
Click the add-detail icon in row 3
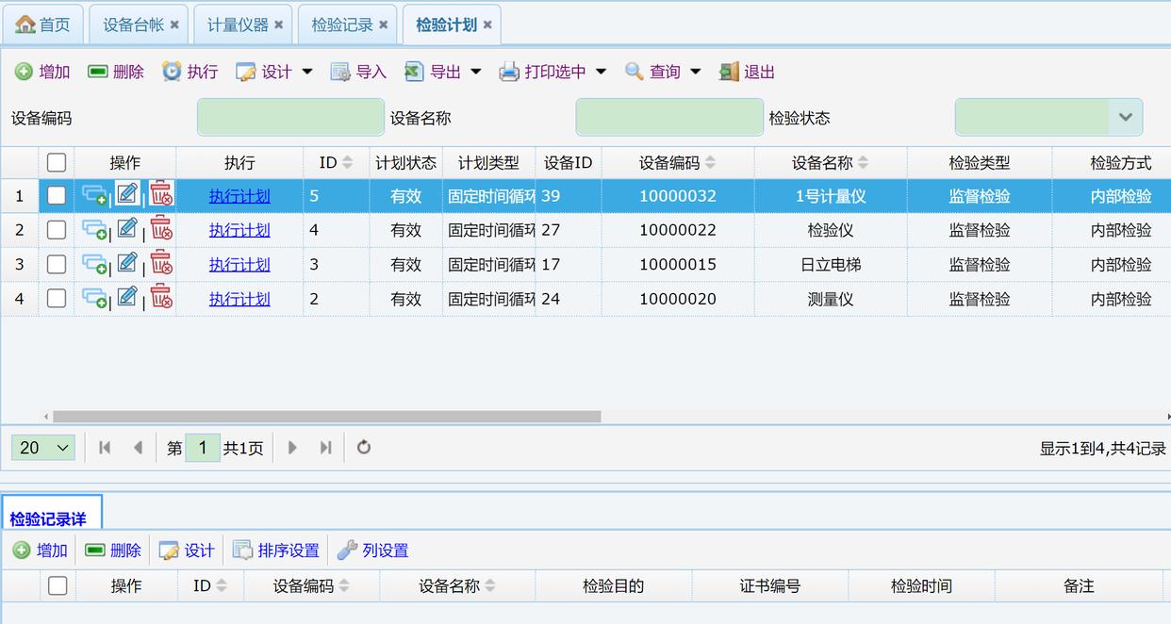point(94,264)
